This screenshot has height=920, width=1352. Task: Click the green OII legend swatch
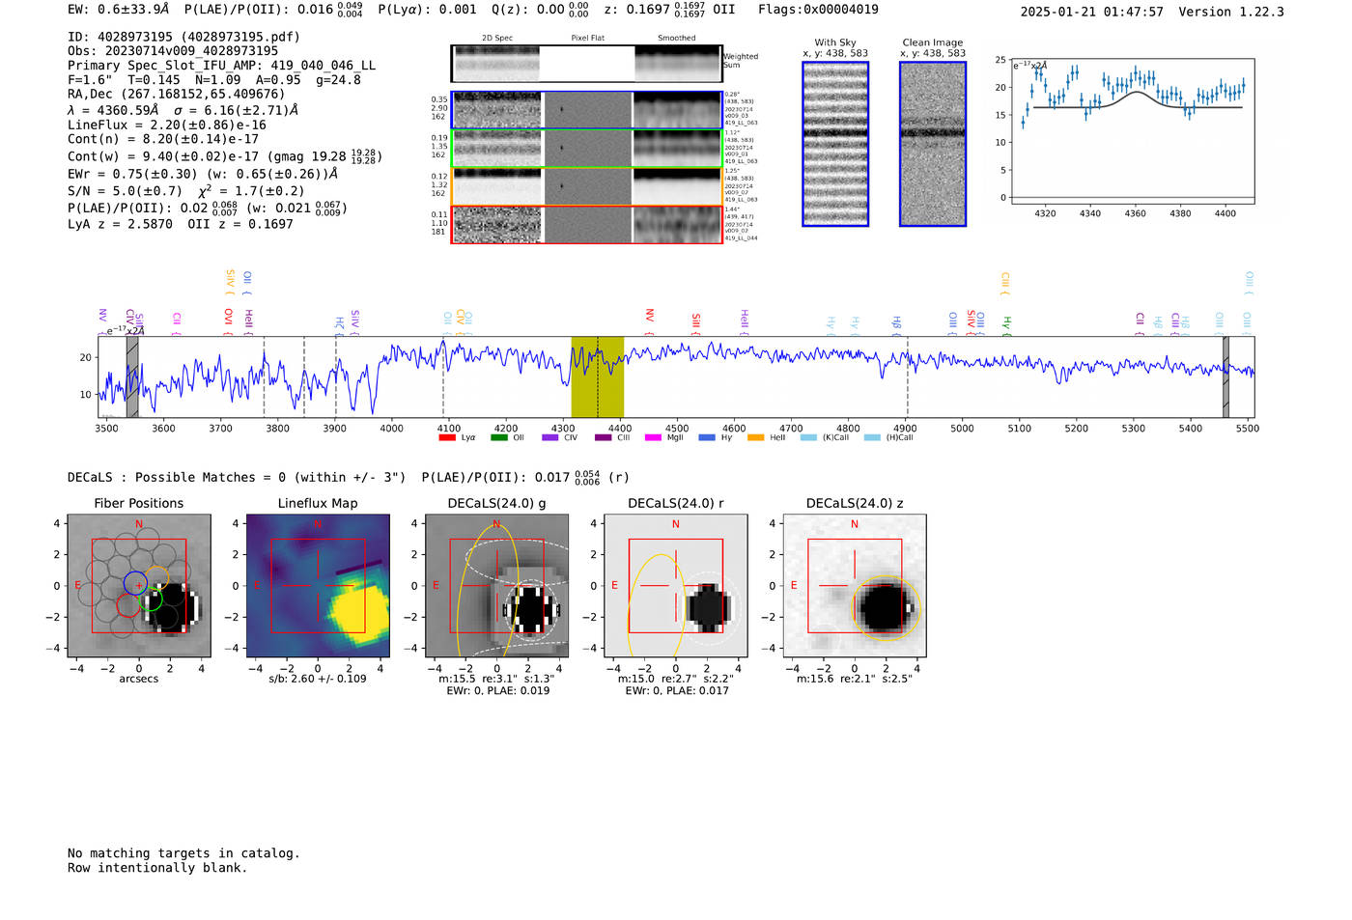pyautogui.click(x=498, y=437)
